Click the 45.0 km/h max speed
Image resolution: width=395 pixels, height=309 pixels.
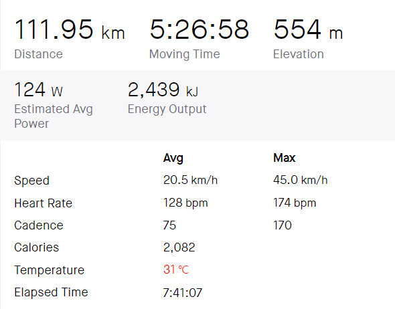pyautogui.click(x=301, y=180)
